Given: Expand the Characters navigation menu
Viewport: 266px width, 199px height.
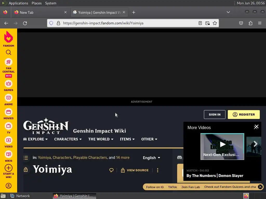Looking at the screenshot, I should click(x=68, y=139).
